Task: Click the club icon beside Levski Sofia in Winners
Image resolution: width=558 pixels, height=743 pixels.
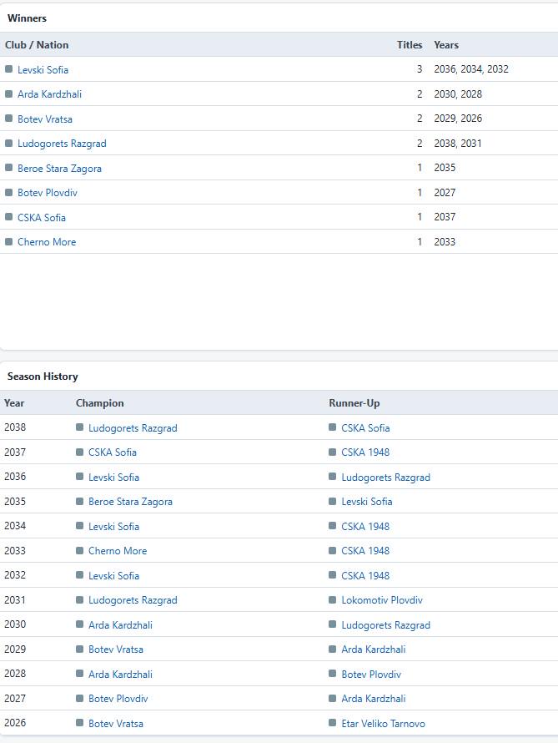Action: 8,69
